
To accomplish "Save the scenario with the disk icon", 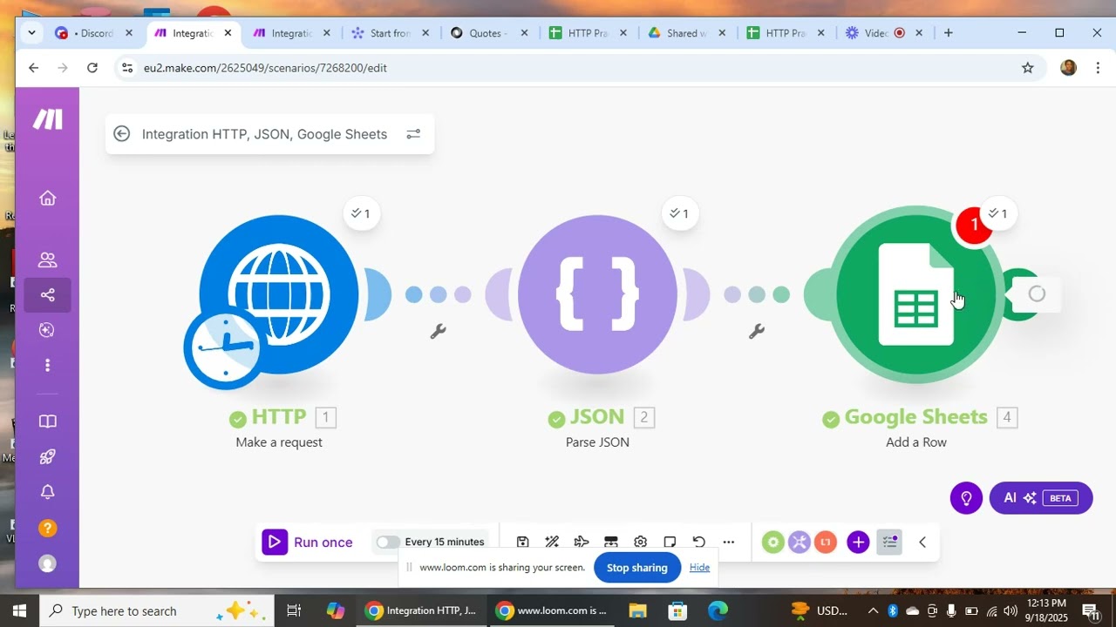I will pos(523,542).
